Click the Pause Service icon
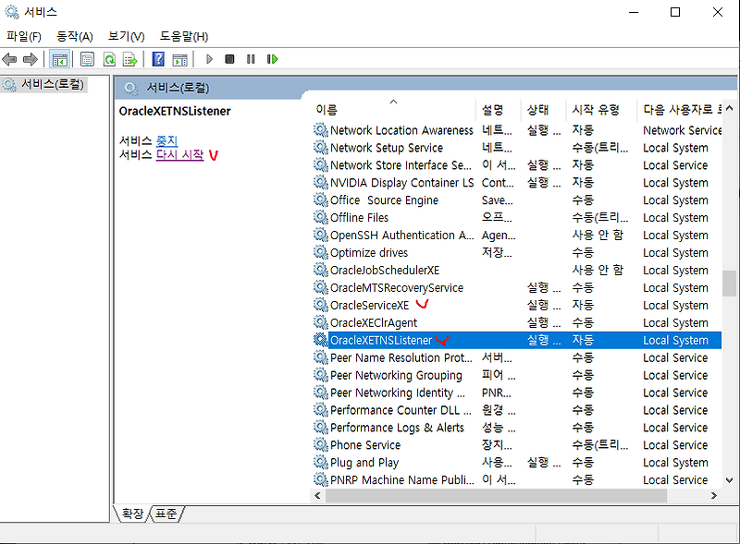Screen dimensions: 740x544 coord(249,58)
